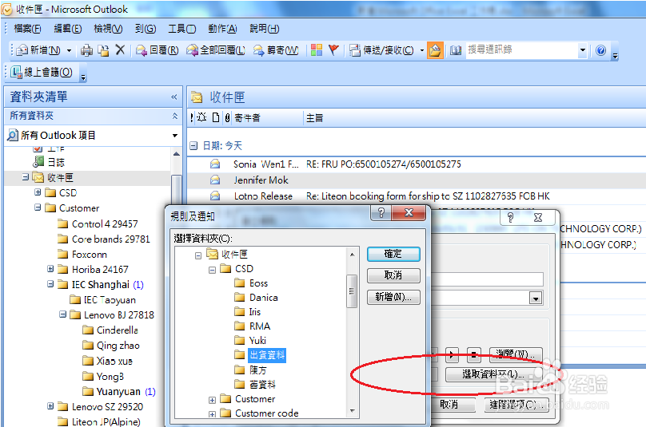The width and height of the screenshot is (646, 427).
Task: Select the IEC Shanghai folder
Action: click(x=101, y=284)
